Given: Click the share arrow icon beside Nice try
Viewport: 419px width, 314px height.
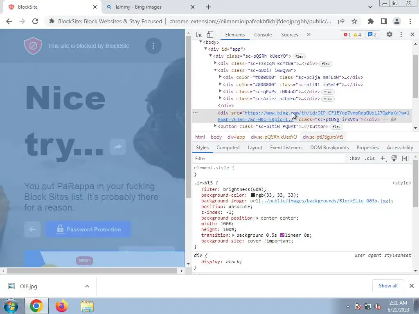Looking at the screenshot, I should click(x=118, y=147).
